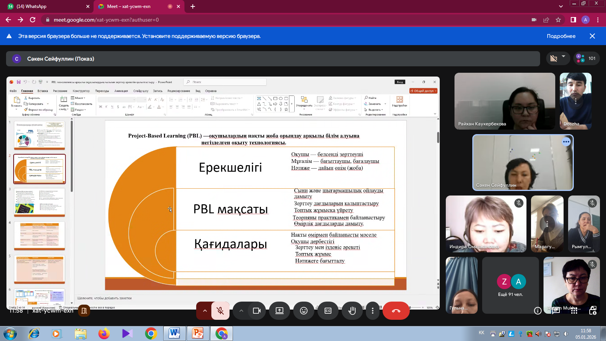
Task: Click the browser side panel icon
Action: tap(573, 20)
